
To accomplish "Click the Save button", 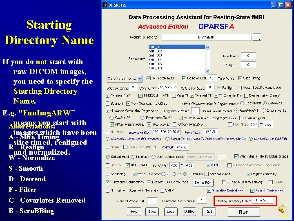I will (152, 212).
